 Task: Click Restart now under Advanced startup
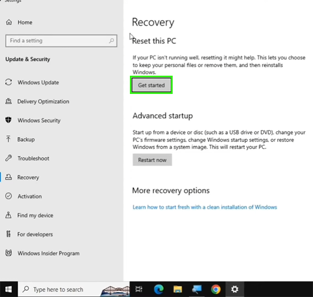152,160
